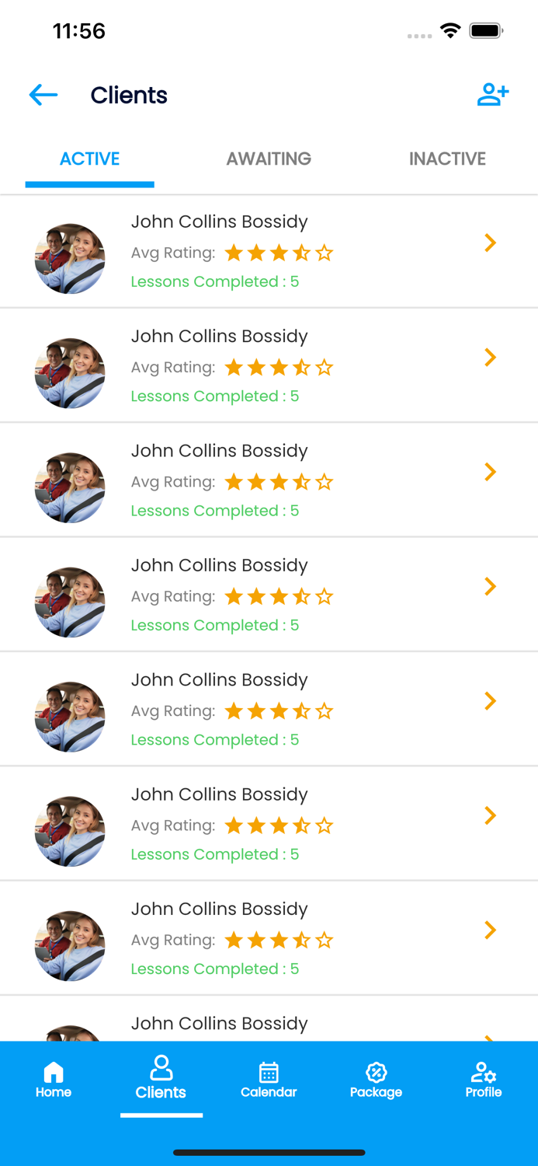538x1166 pixels.
Task: Tap the empty fifth star on third client's rating
Action: (x=325, y=481)
